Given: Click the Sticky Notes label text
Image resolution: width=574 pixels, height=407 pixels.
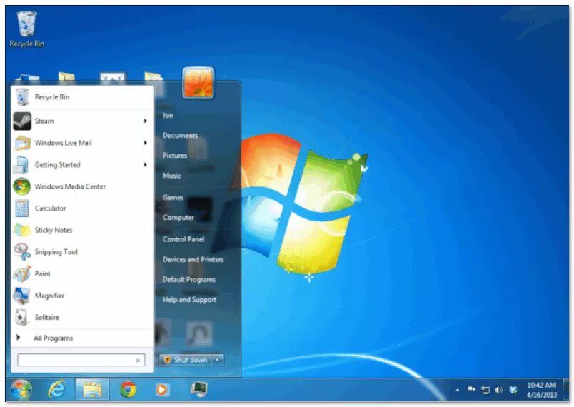Looking at the screenshot, I should click(54, 230).
